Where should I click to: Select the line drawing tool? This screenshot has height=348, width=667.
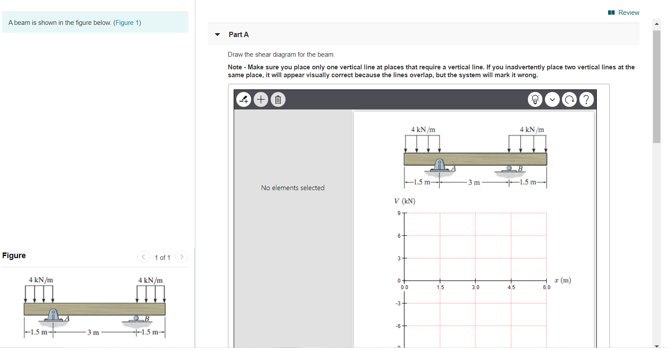coord(244,99)
